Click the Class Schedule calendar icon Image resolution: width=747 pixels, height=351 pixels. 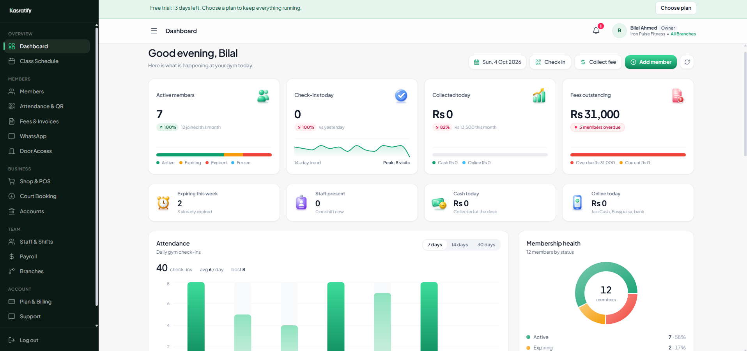click(12, 61)
